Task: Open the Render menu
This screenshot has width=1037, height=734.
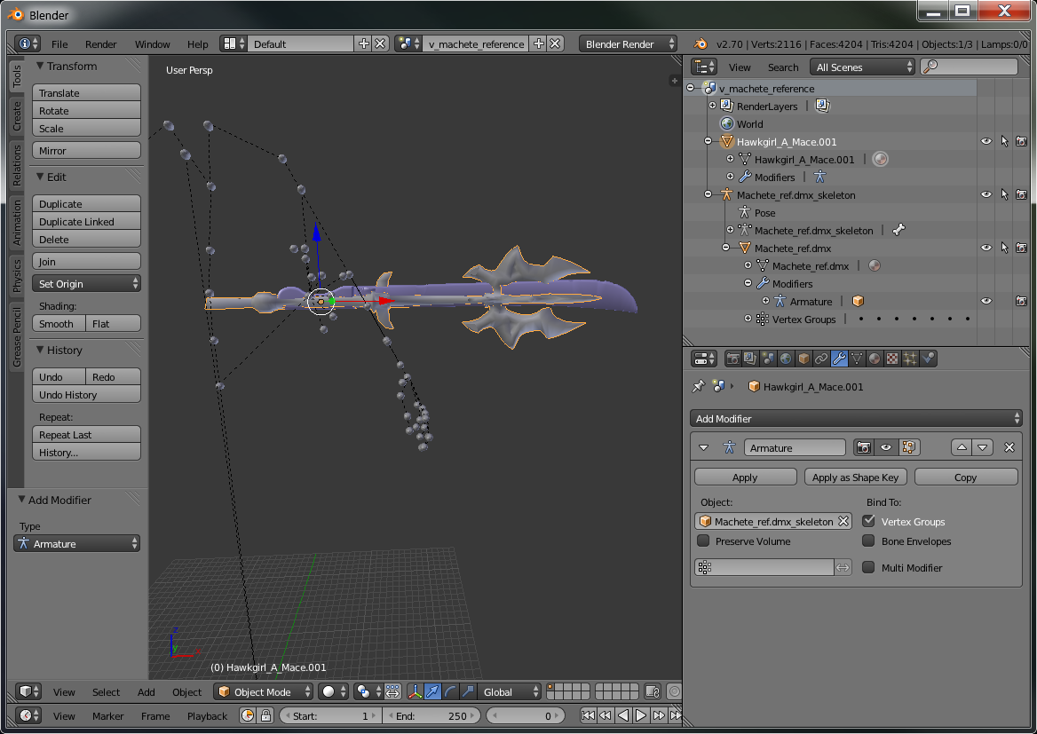Action: pos(100,43)
